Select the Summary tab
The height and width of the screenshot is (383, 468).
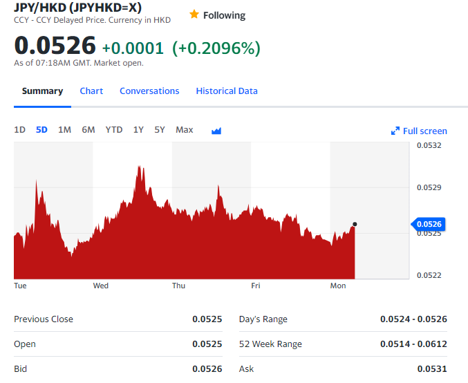click(x=42, y=91)
